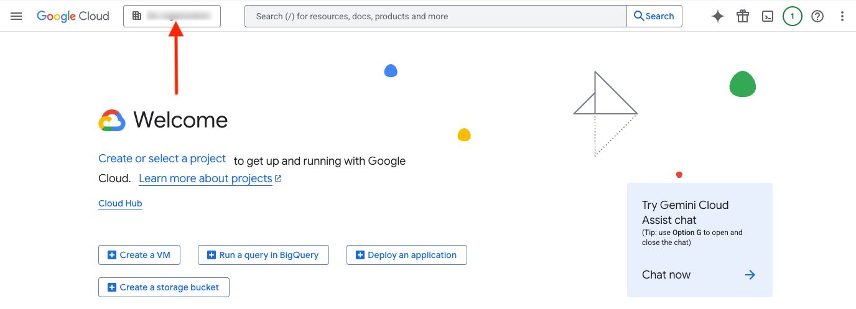The width and height of the screenshot is (856, 309).
Task: Open Gemini AI assistant sparkle icon
Action: click(x=718, y=16)
